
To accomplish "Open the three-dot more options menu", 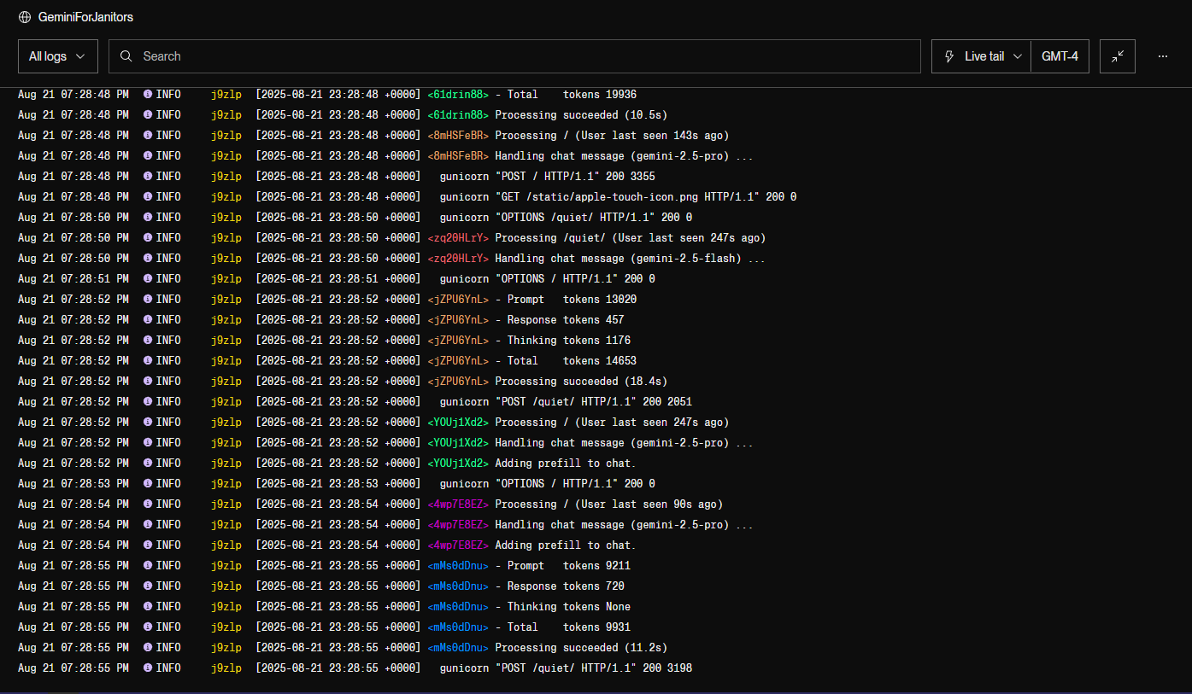I will [x=1163, y=56].
